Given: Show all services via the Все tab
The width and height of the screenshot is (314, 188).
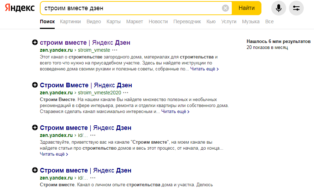Looking at the screenshot, I should [269, 21].
